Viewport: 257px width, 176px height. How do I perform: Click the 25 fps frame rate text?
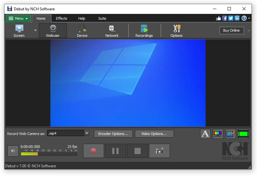point(72,147)
